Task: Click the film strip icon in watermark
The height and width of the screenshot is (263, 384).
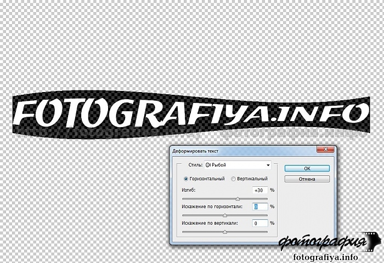Action: point(371,242)
